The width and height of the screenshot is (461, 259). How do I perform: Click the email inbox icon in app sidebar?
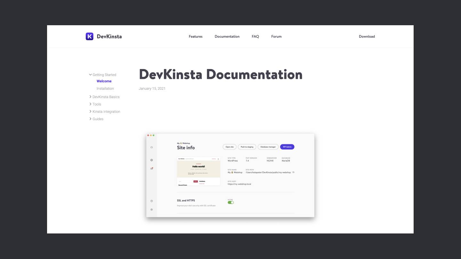click(x=152, y=168)
